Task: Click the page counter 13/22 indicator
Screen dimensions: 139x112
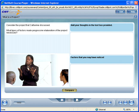Action: point(19,103)
